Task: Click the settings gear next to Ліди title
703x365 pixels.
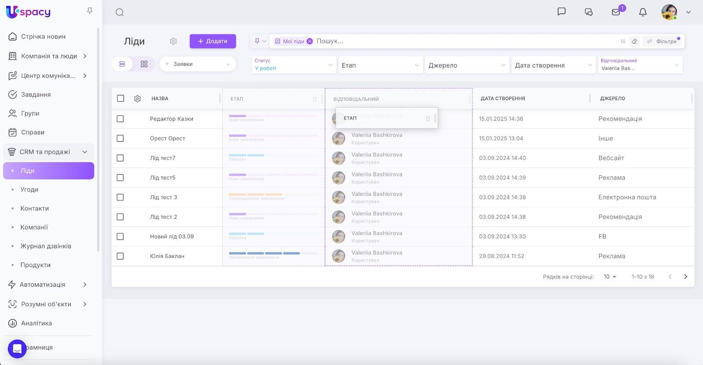Action: point(173,41)
